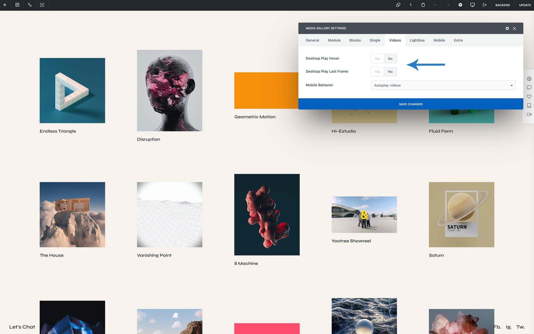The width and height of the screenshot is (534, 334).
Task: Switch to the Blocks tab
Action: [x=355, y=40]
